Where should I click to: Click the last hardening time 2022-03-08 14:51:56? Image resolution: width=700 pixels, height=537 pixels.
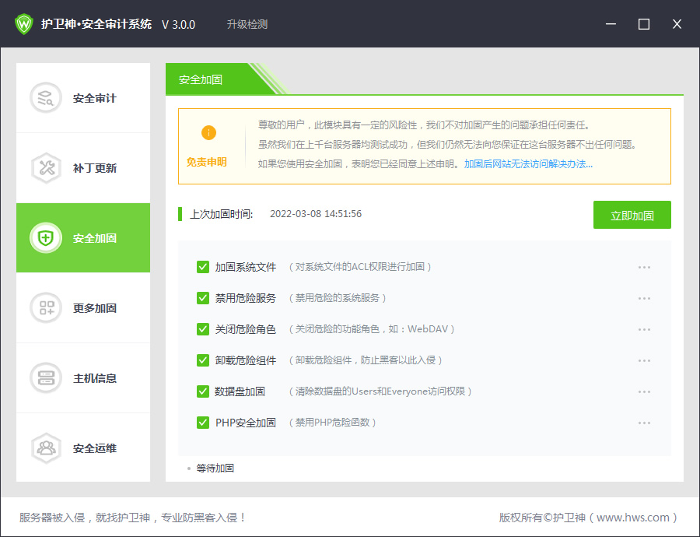pos(316,214)
